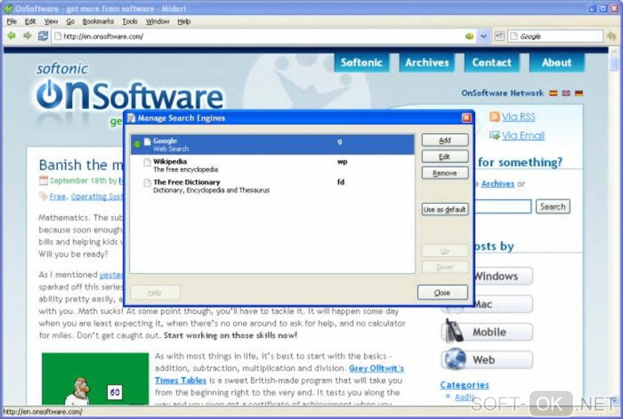
Task: Open the About tab on the website
Action: (557, 63)
